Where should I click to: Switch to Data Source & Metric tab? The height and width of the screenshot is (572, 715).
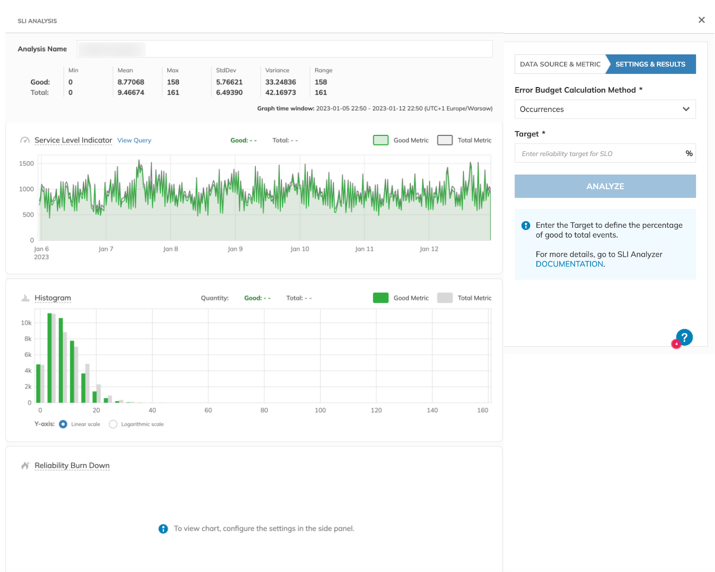560,64
